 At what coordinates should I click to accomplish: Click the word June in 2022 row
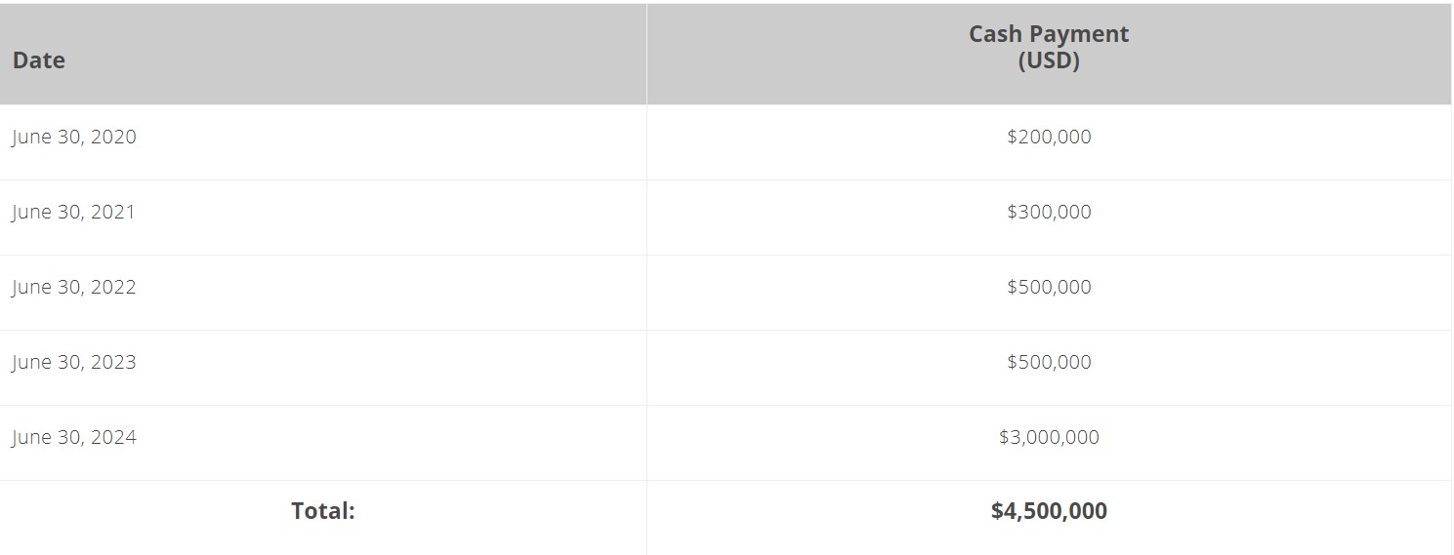coord(30,288)
